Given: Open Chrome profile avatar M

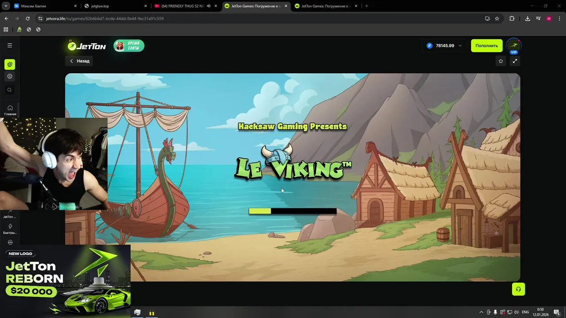Looking at the screenshot, I should click(x=549, y=19).
